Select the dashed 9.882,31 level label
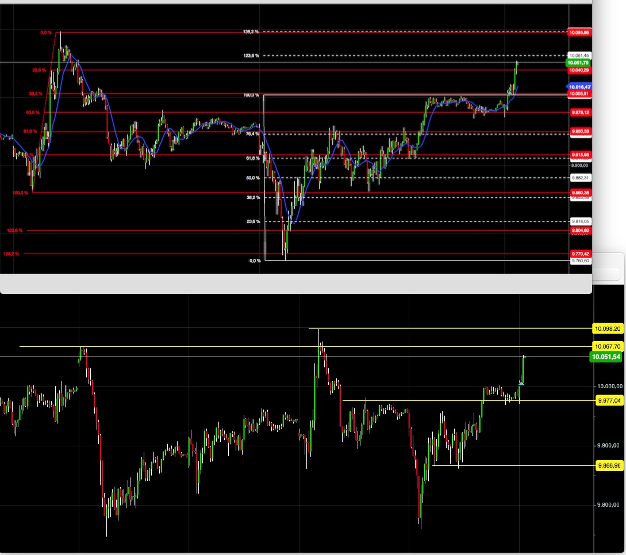 pos(580,178)
